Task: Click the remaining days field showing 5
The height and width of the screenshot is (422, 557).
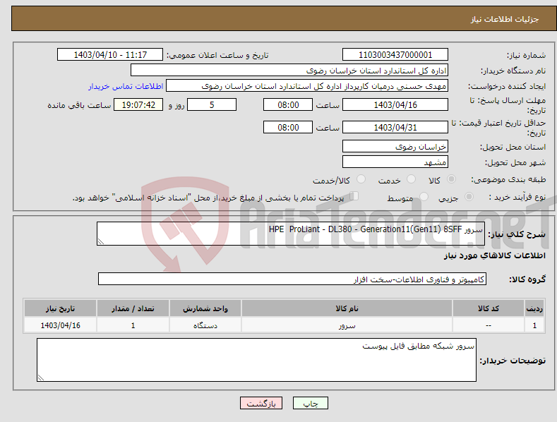Action: point(212,104)
